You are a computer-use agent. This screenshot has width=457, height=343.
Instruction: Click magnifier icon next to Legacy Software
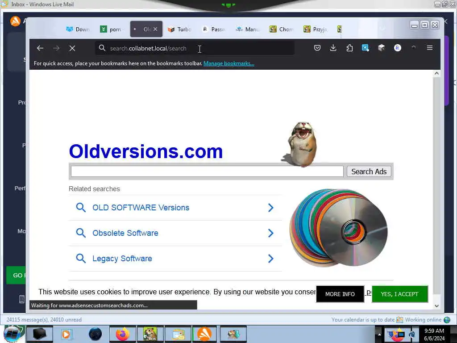pos(81,259)
